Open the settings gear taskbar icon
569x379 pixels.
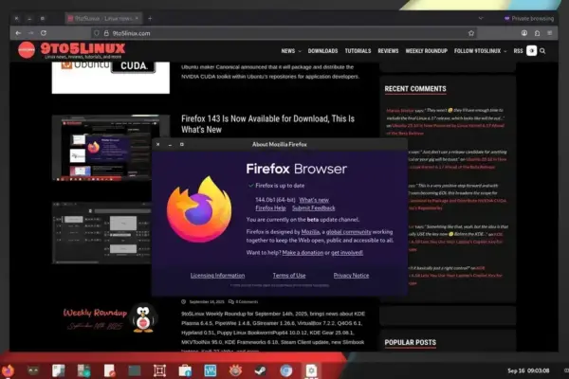pos(311,370)
